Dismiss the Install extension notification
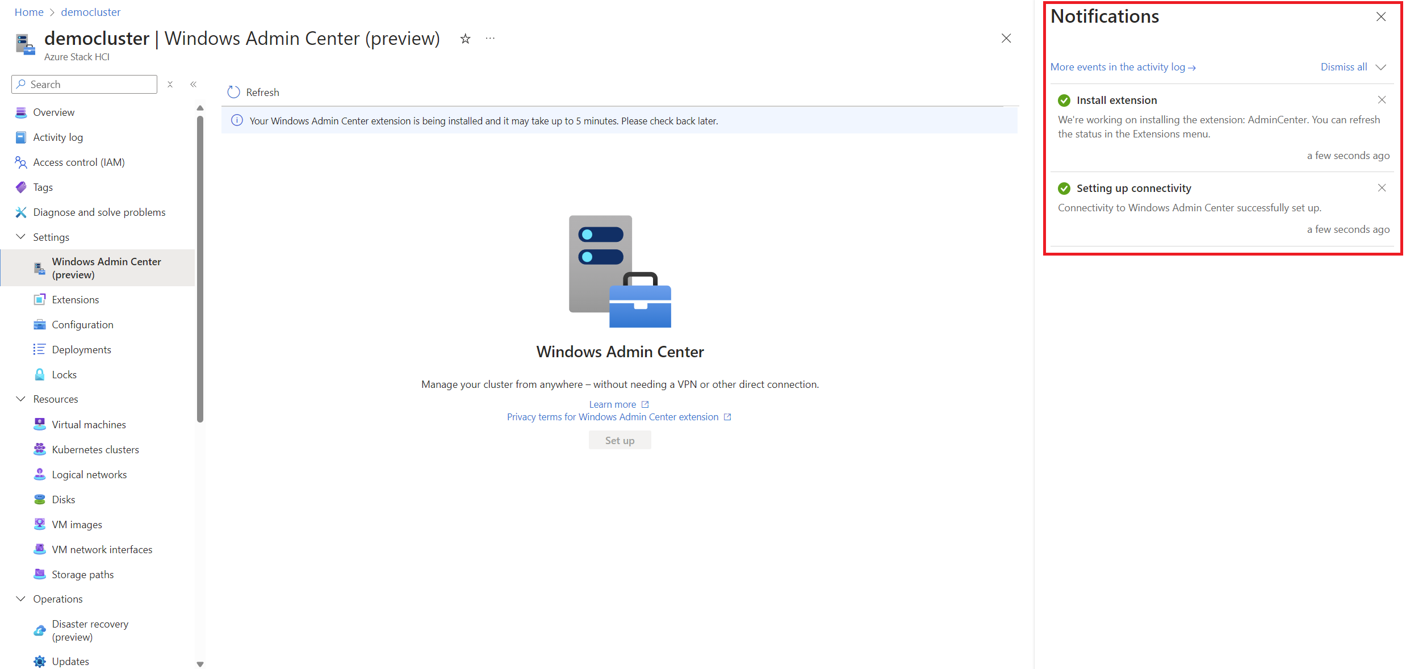 pyautogui.click(x=1382, y=100)
